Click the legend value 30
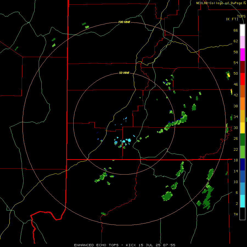The height and width of the screenshot is (247, 247). (x=236, y=128)
